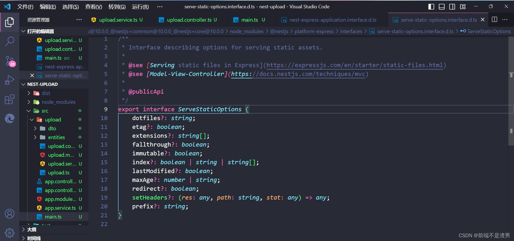Open the 文件(F) menu
Image resolution: width=514 pixels, height=241 pixels.
(x=25, y=7)
